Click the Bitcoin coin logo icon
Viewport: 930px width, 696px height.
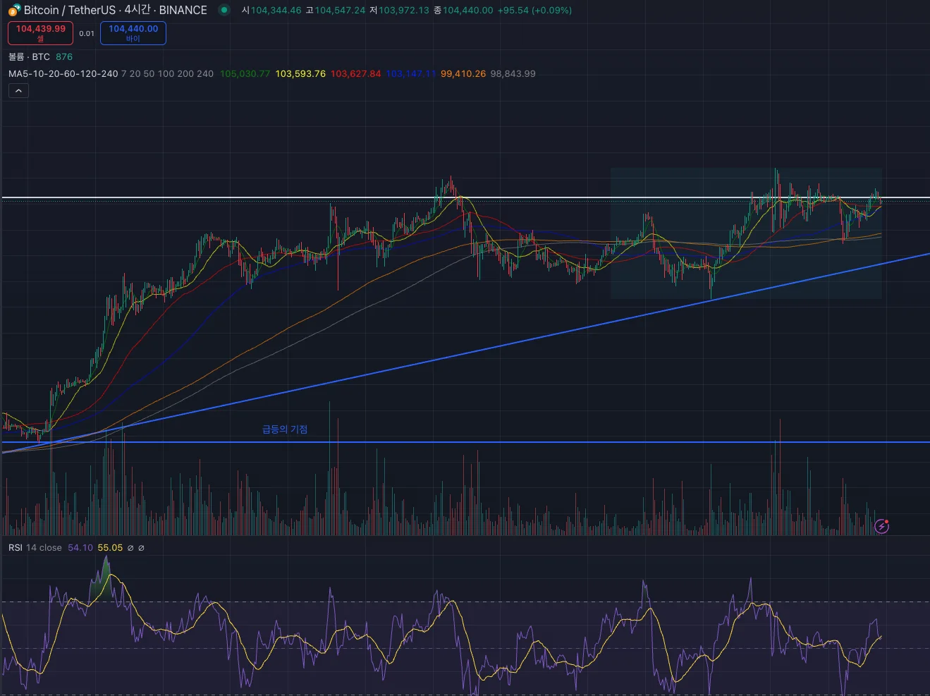click(14, 11)
